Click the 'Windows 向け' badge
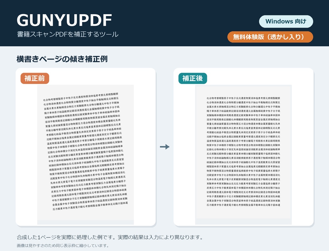 [286, 22]
